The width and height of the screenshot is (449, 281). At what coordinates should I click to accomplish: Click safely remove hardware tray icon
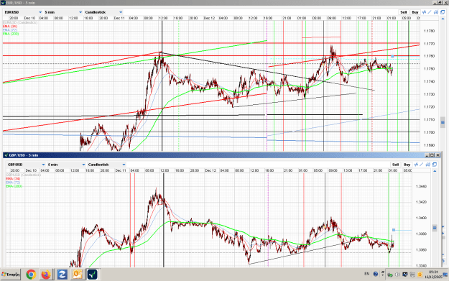tap(390, 275)
